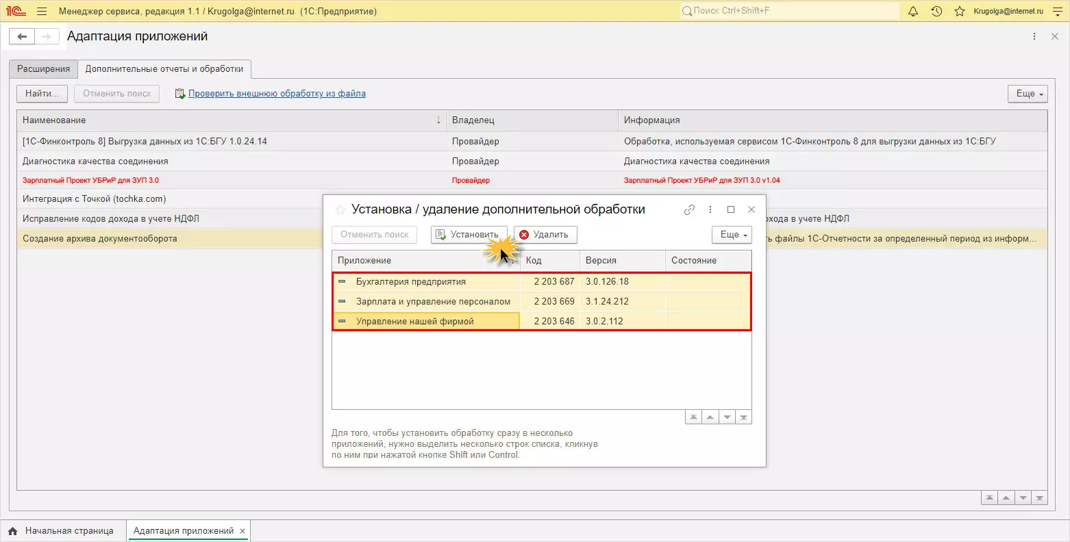Click row icon of Управление нашей фирмой

342,322
